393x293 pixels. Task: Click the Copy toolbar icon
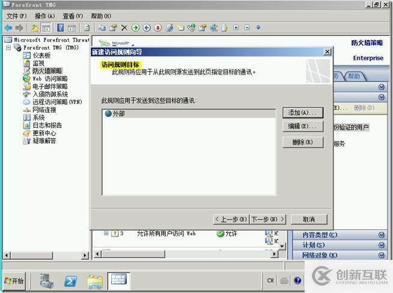tap(102, 28)
